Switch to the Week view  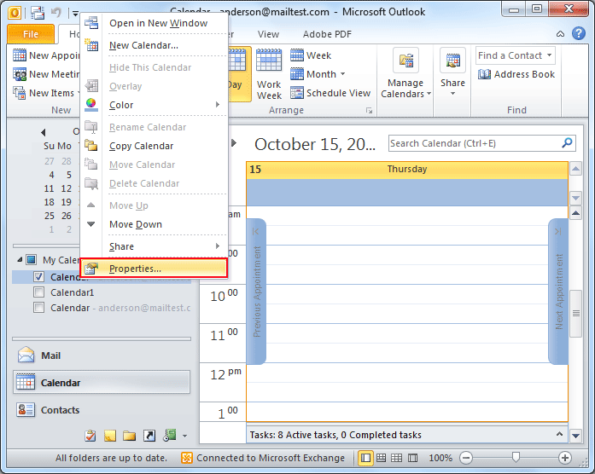311,55
